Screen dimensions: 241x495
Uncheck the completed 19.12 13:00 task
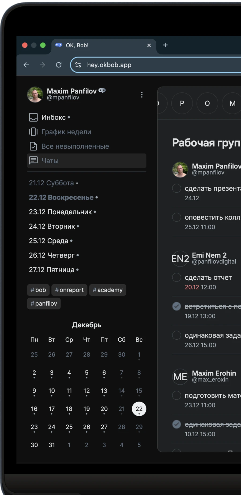176,306
